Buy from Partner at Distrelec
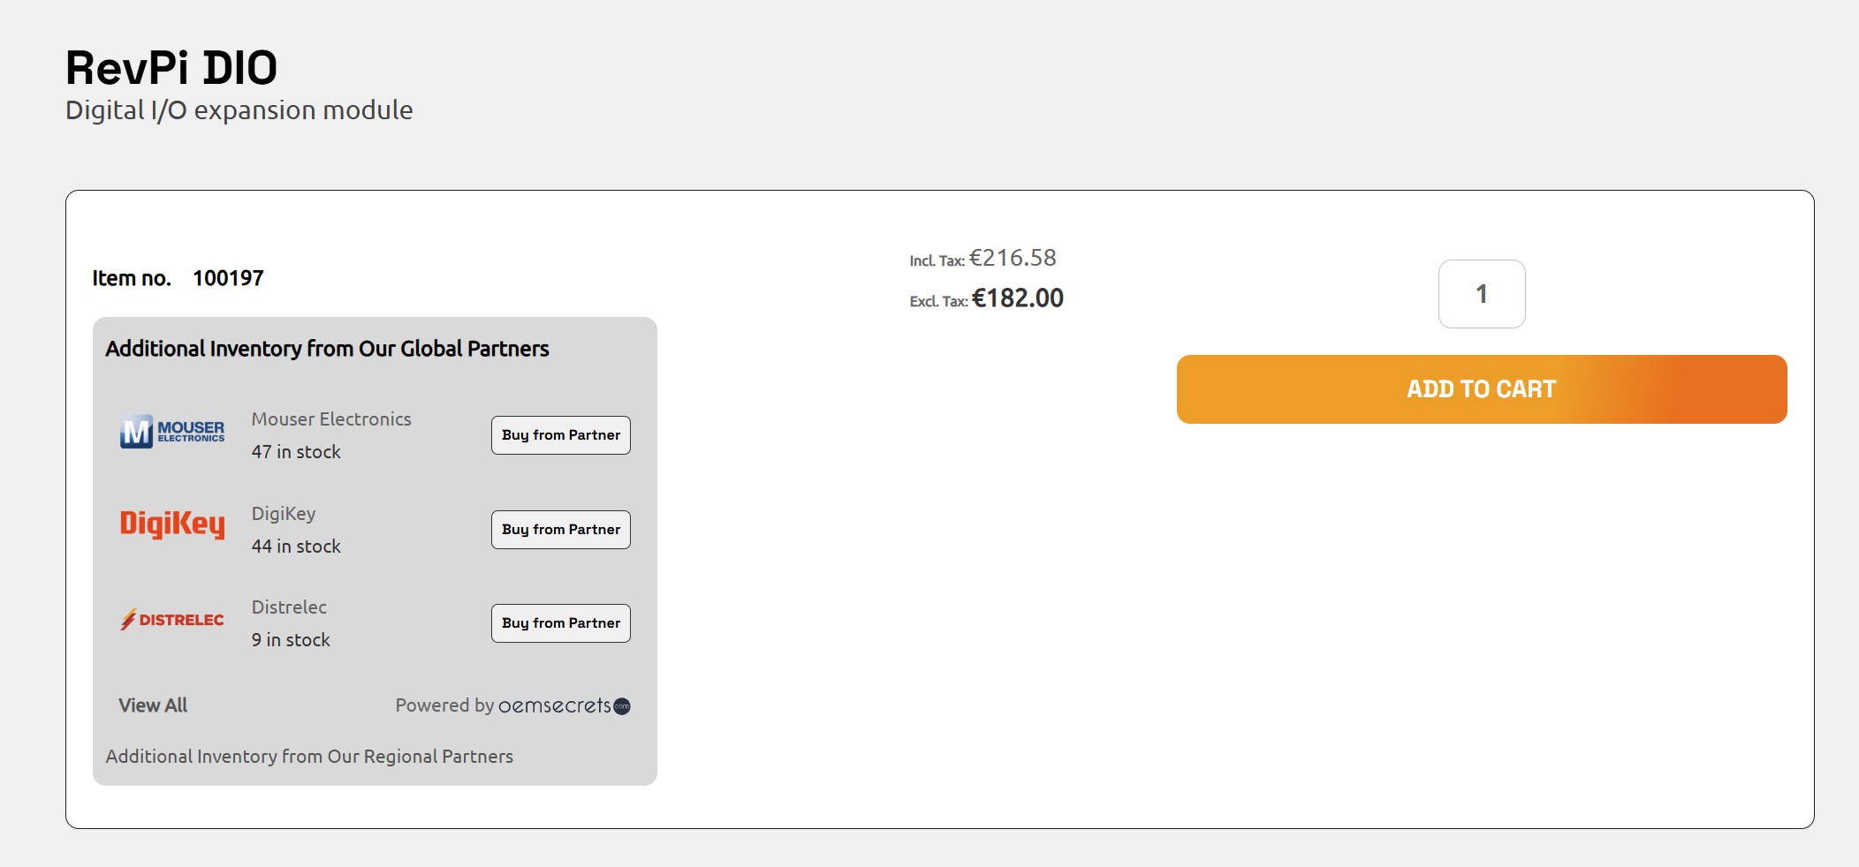This screenshot has width=1859, height=867. click(x=560, y=622)
